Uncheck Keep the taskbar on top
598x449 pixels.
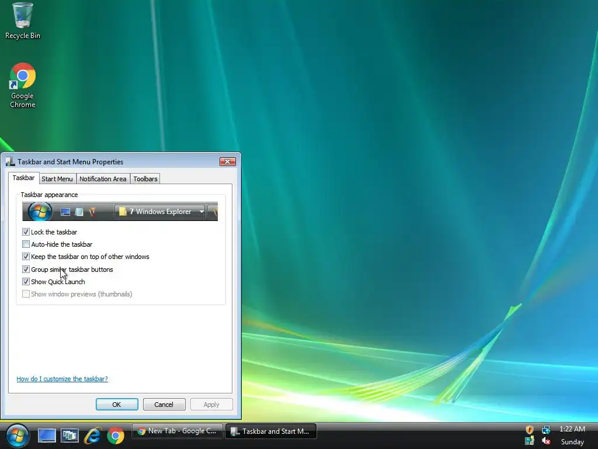(26, 257)
